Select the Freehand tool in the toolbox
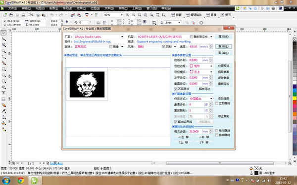The image size is (297, 185). pos(3,57)
